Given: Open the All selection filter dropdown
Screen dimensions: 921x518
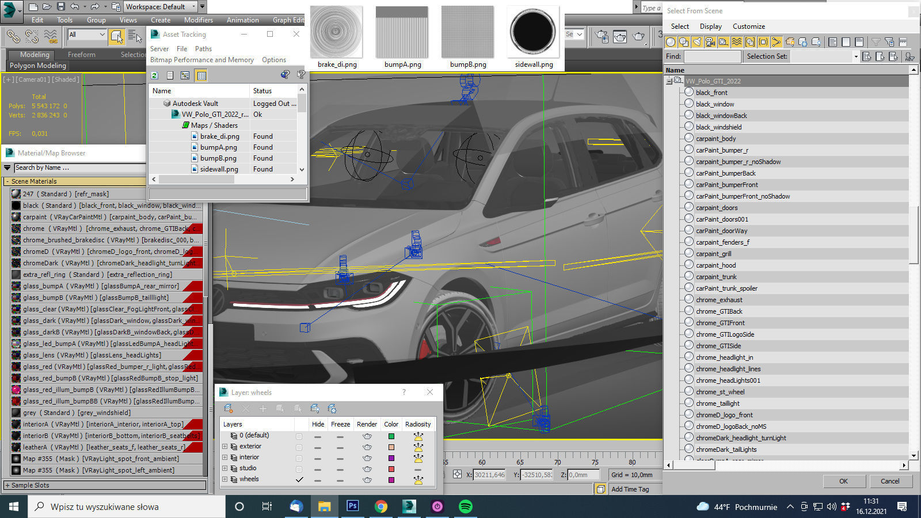Looking at the screenshot, I should point(87,35).
